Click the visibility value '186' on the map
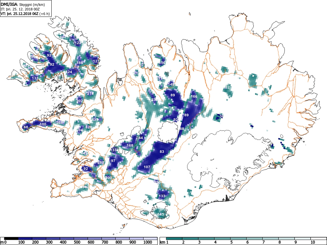This screenshot has height=245, width=327. (x=80, y=63)
